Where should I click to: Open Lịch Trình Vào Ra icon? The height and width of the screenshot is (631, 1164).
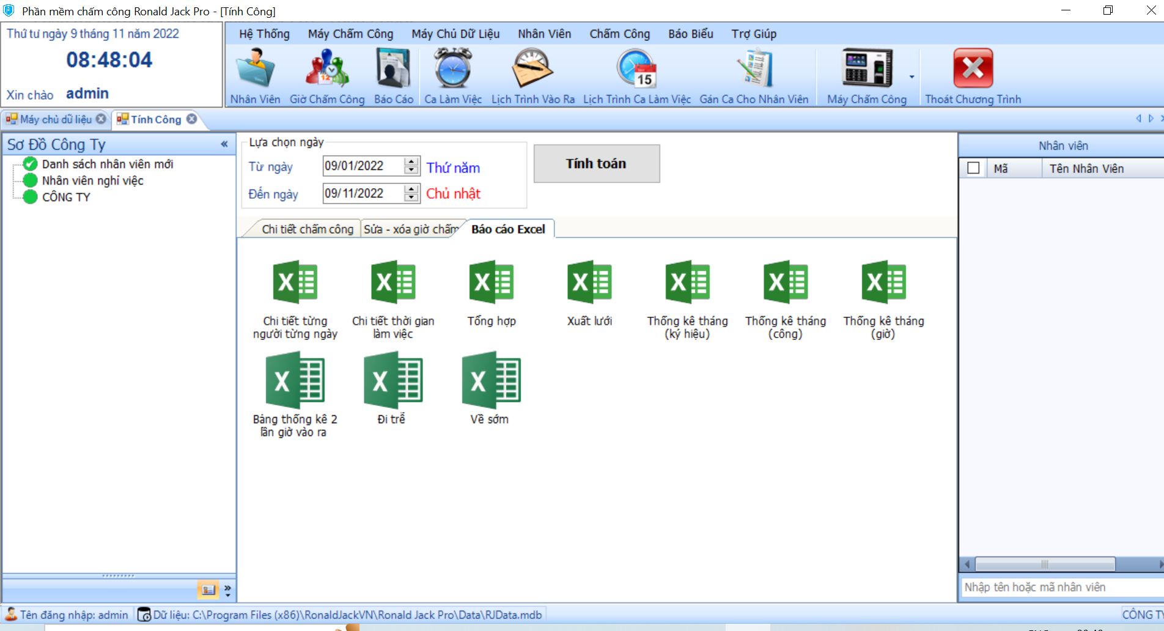pos(532,68)
